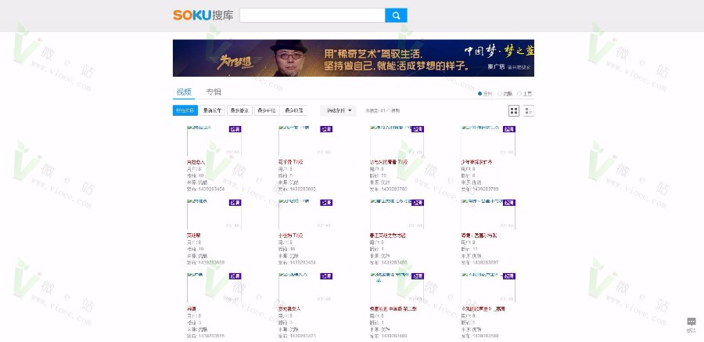
Task: Select the 视频 tab
Action: pos(184,92)
